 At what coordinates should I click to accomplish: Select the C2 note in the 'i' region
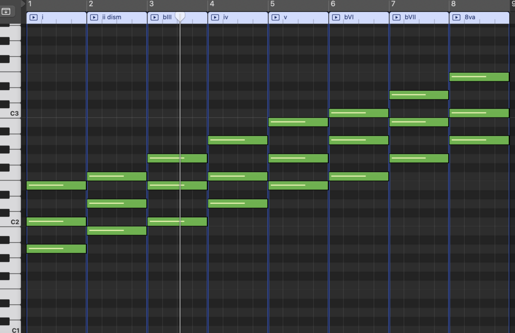[x=56, y=222]
